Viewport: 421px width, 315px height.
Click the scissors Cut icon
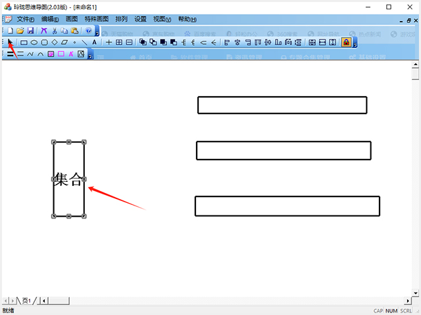coord(55,31)
